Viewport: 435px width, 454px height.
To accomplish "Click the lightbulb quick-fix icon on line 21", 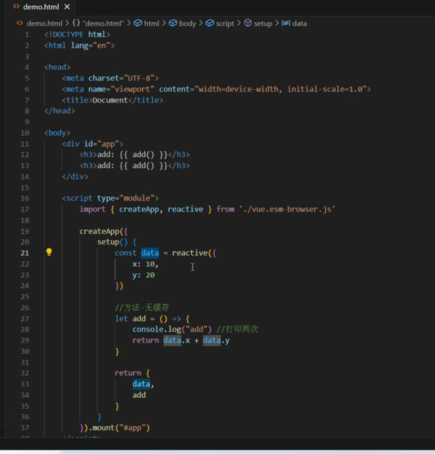I will click(x=49, y=252).
